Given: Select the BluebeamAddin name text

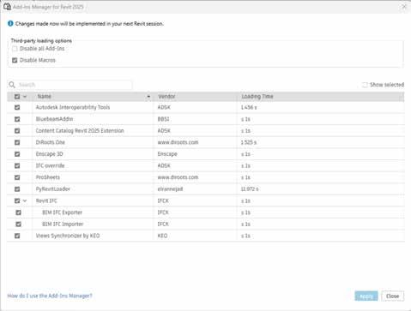Looking at the screenshot, I should tap(54, 119).
